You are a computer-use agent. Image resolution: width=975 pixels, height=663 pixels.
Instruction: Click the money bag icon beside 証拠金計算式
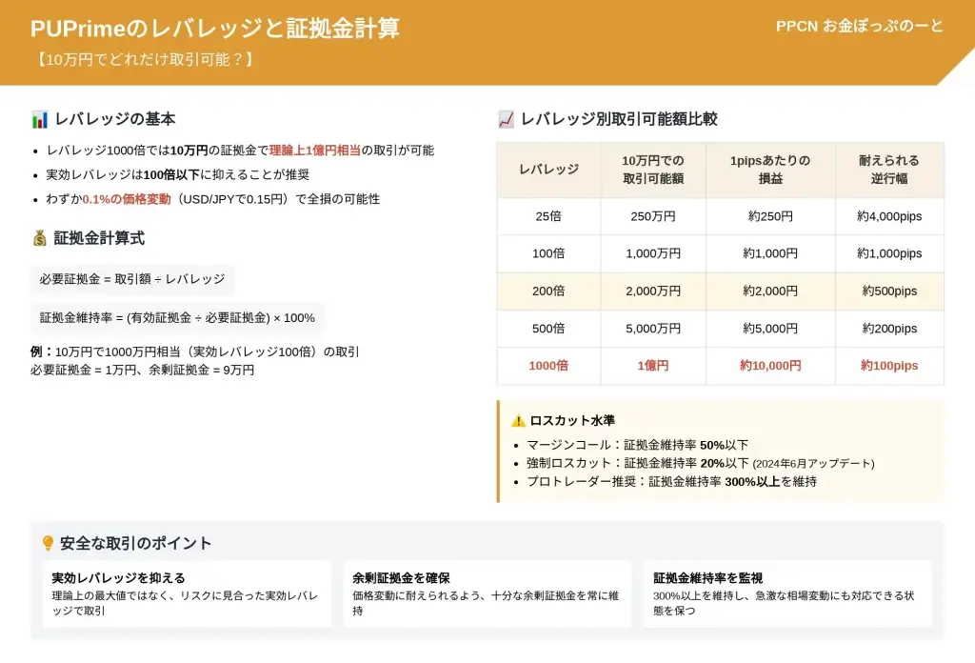point(39,238)
